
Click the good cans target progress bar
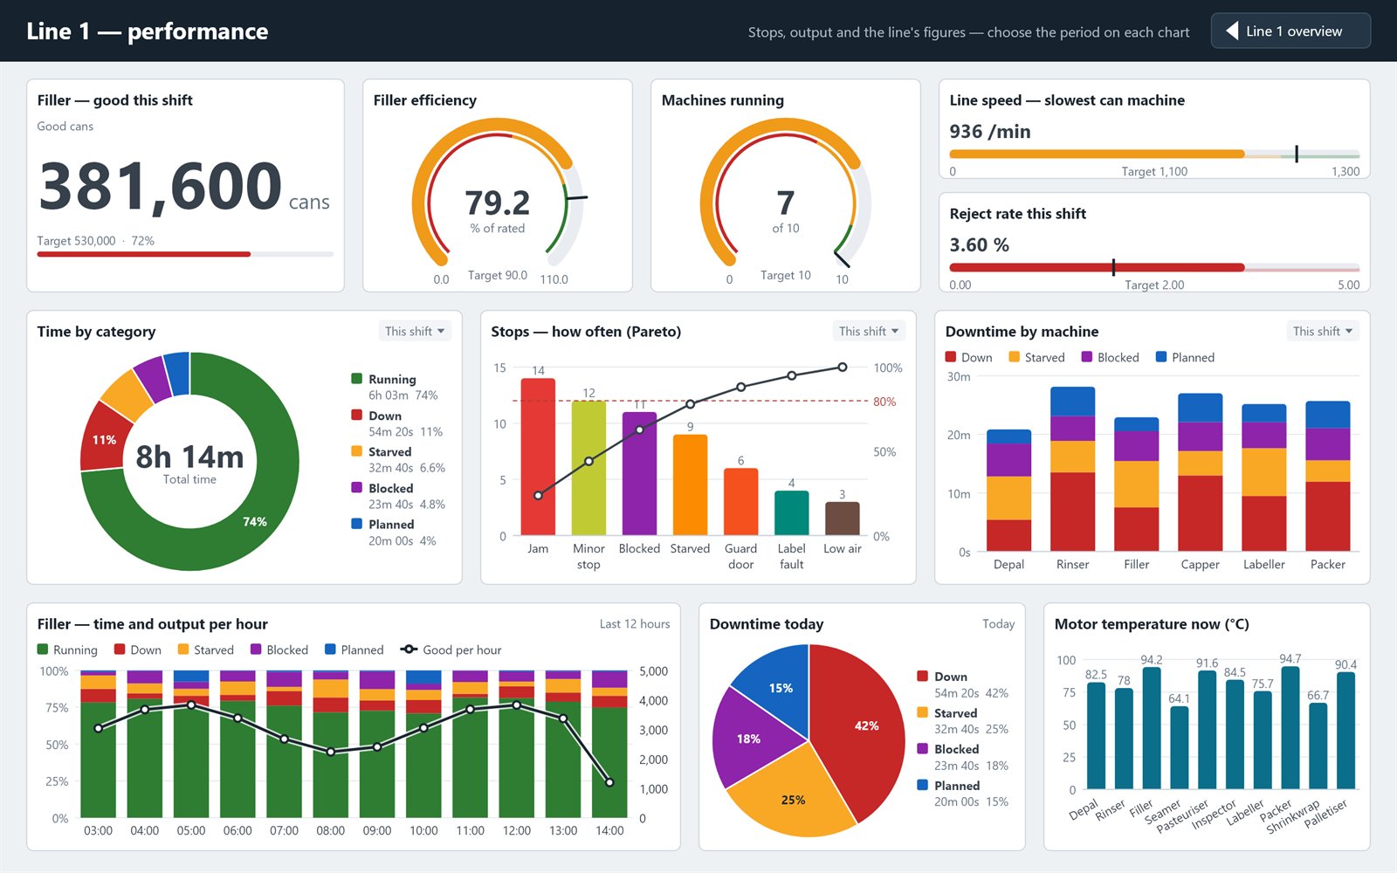click(x=185, y=254)
